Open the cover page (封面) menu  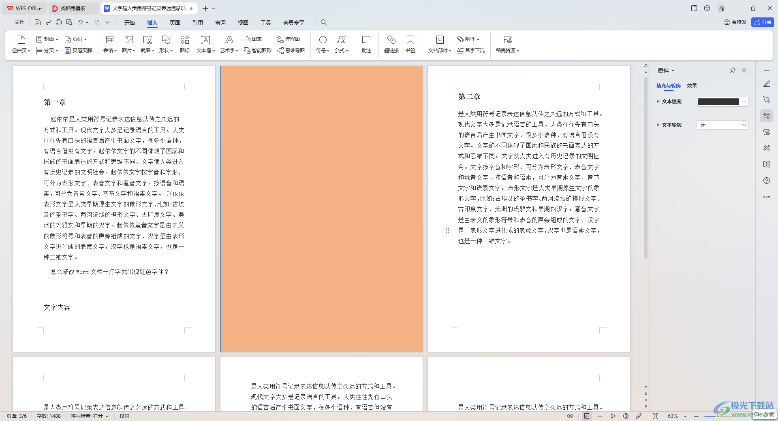coord(47,39)
